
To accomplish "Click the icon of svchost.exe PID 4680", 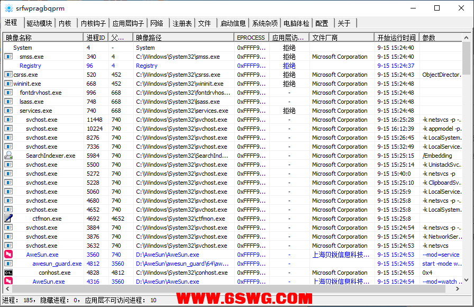I will click(8, 200).
